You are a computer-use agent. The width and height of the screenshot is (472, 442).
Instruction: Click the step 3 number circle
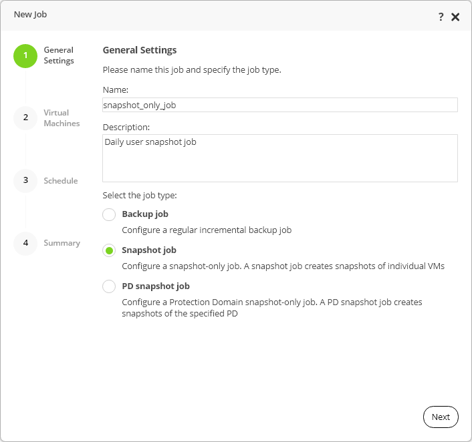tap(25, 180)
